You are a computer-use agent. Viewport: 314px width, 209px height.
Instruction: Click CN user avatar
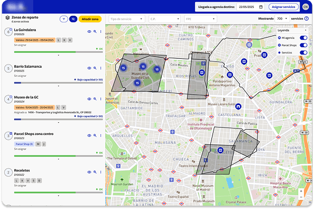tap(306, 7)
